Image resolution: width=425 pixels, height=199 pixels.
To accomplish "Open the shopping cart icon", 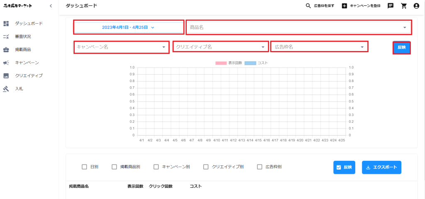I will pyautogui.click(x=404, y=6).
